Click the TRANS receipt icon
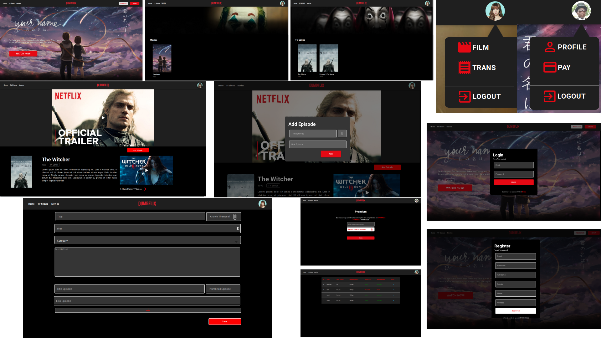Viewport: 601px width, 338px height. [464, 68]
